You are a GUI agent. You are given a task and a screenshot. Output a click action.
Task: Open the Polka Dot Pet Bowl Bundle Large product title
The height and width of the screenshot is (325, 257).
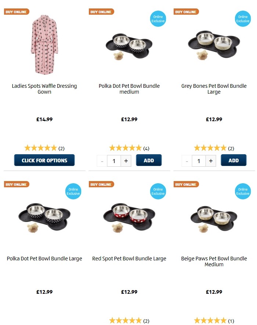point(44,259)
